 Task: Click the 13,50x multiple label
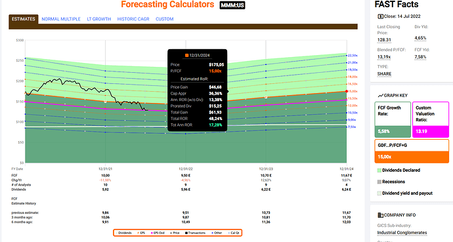point(353,98)
